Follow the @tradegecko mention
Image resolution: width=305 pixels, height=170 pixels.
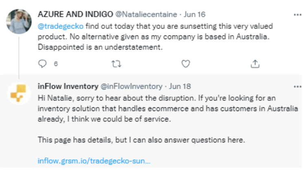(x=61, y=26)
